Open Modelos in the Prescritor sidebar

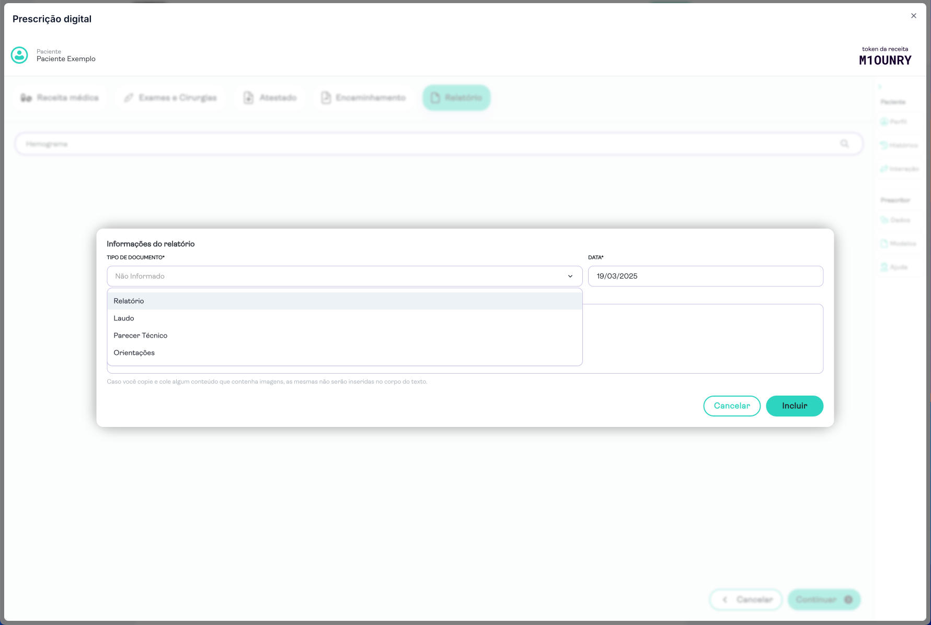click(899, 244)
